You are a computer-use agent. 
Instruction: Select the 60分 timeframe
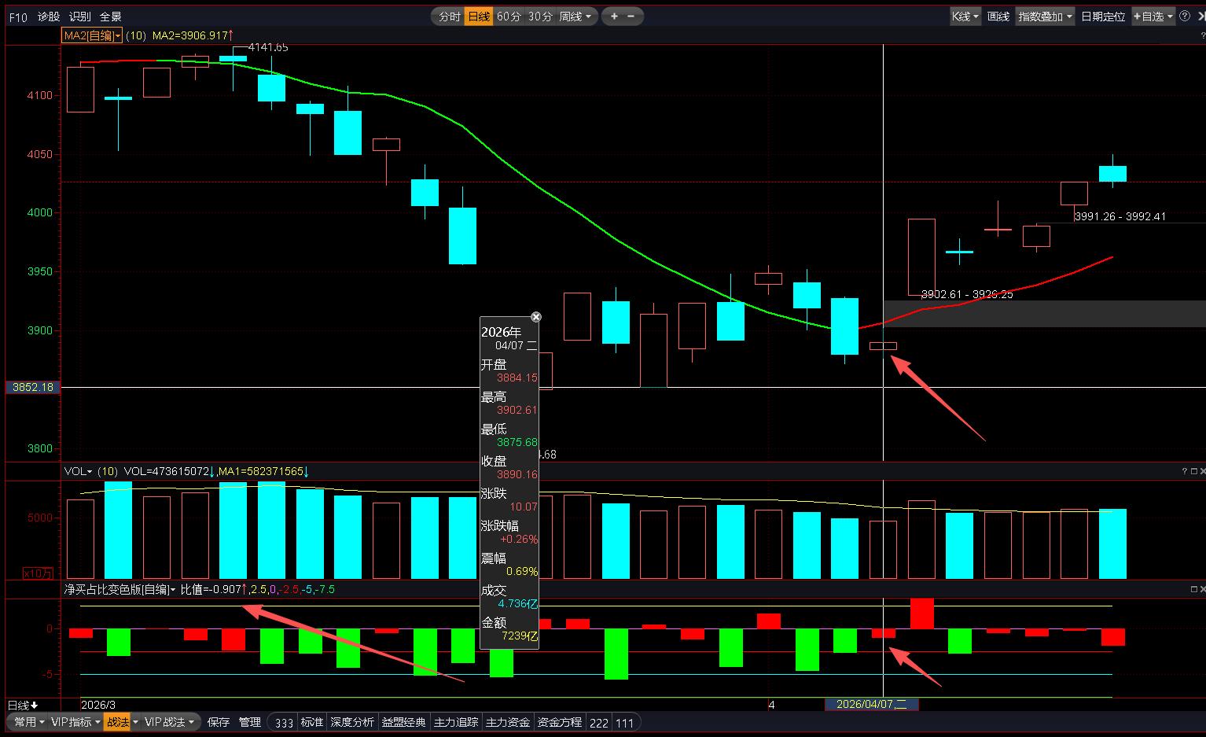tap(509, 16)
